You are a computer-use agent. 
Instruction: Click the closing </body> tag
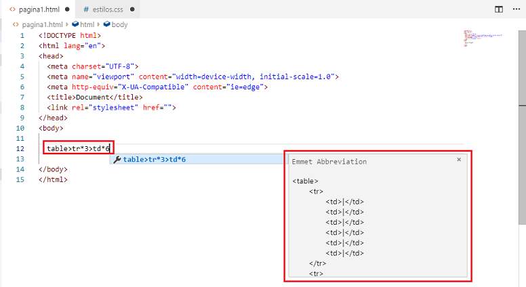click(53, 169)
